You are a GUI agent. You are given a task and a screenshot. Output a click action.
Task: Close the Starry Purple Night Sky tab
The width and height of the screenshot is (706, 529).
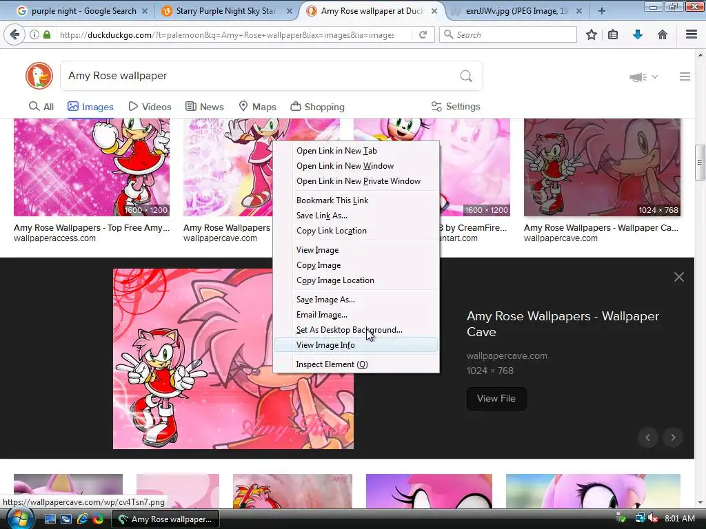coord(289,11)
